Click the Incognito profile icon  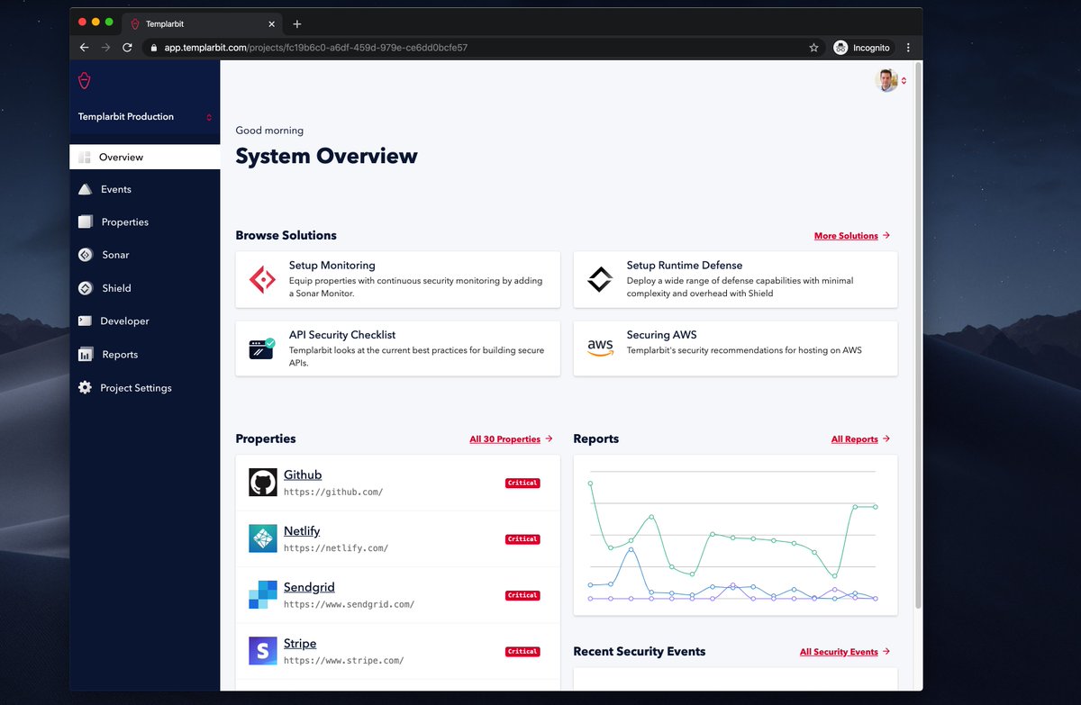(840, 48)
